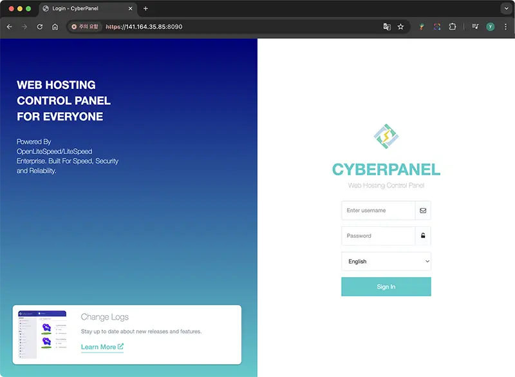Image resolution: width=515 pixels, height=377 pixels.
Task: Close the Login - CyberPanel tab
Action: tap(131, 8)
